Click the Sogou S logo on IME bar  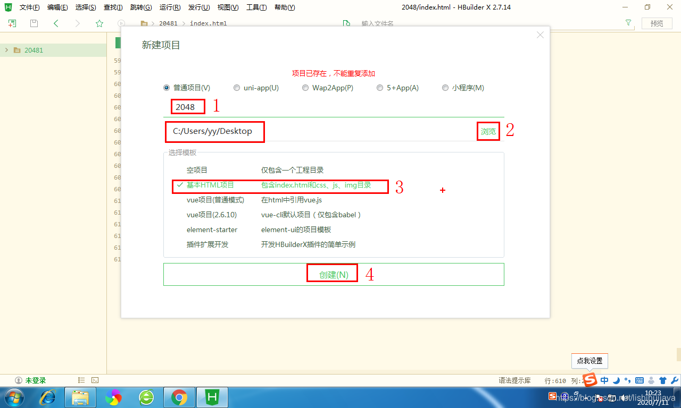(590, 380)
